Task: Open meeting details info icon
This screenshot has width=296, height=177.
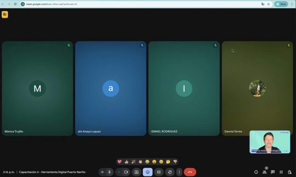Action: pyautogui.click(x=256, y=172)
